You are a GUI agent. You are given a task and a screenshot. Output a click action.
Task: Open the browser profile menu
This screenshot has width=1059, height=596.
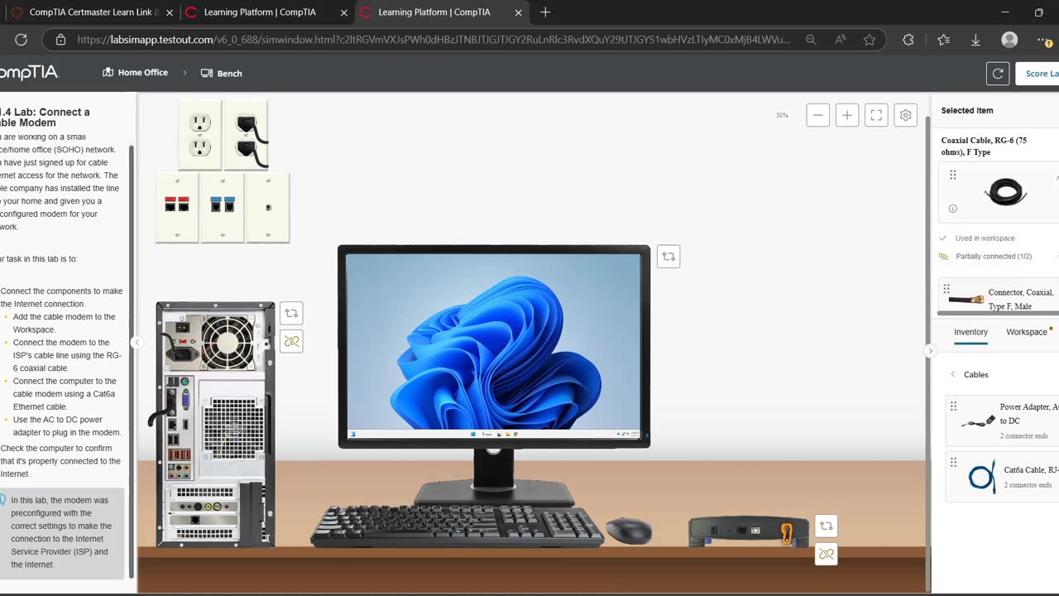[1009, 40]
